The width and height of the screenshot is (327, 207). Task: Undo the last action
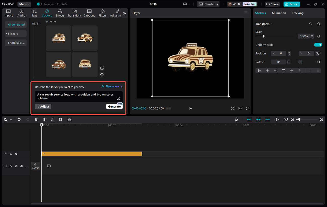19,119
